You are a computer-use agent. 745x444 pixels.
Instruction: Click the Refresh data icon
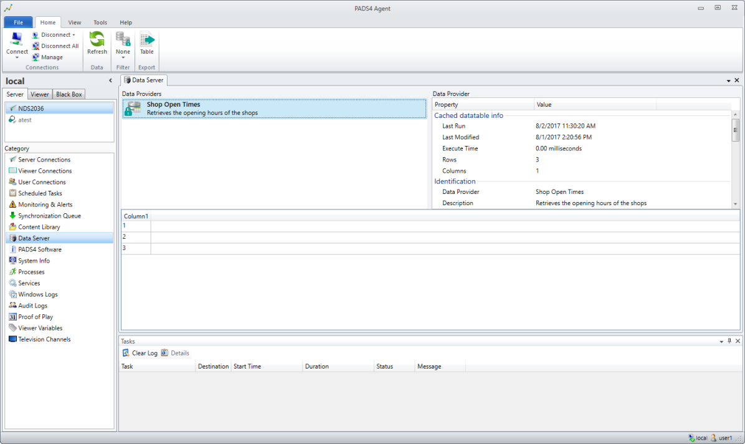[x=97, y=40]
